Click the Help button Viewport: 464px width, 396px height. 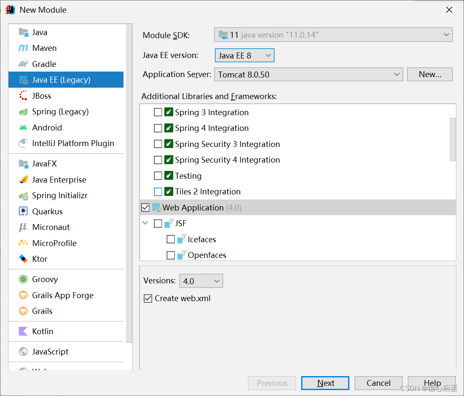pyautogui.click(x=432, y=383)
